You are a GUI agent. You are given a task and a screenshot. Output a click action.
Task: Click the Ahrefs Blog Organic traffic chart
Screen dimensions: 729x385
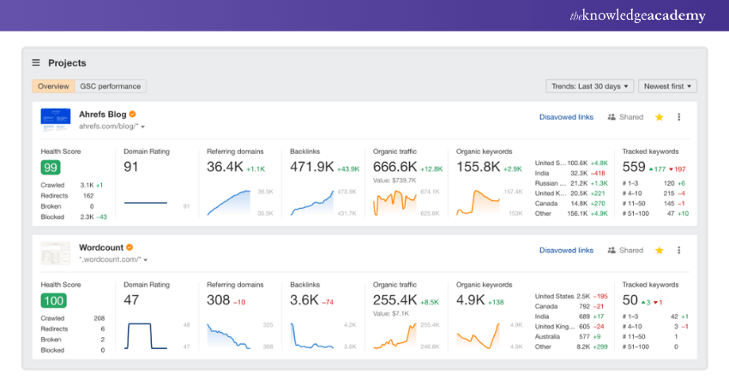coord(401,203)
